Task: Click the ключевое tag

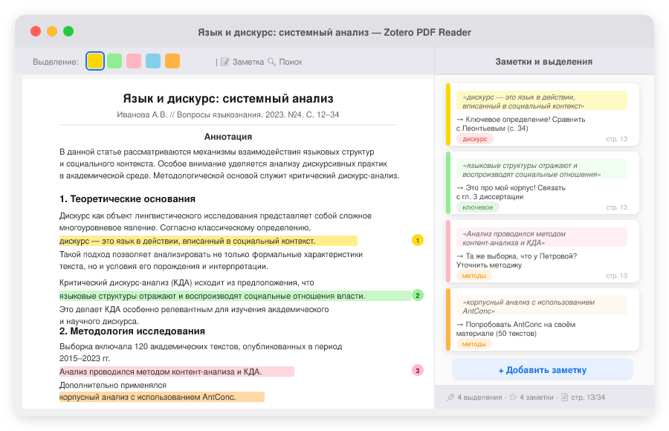Action: pos(477,207)
